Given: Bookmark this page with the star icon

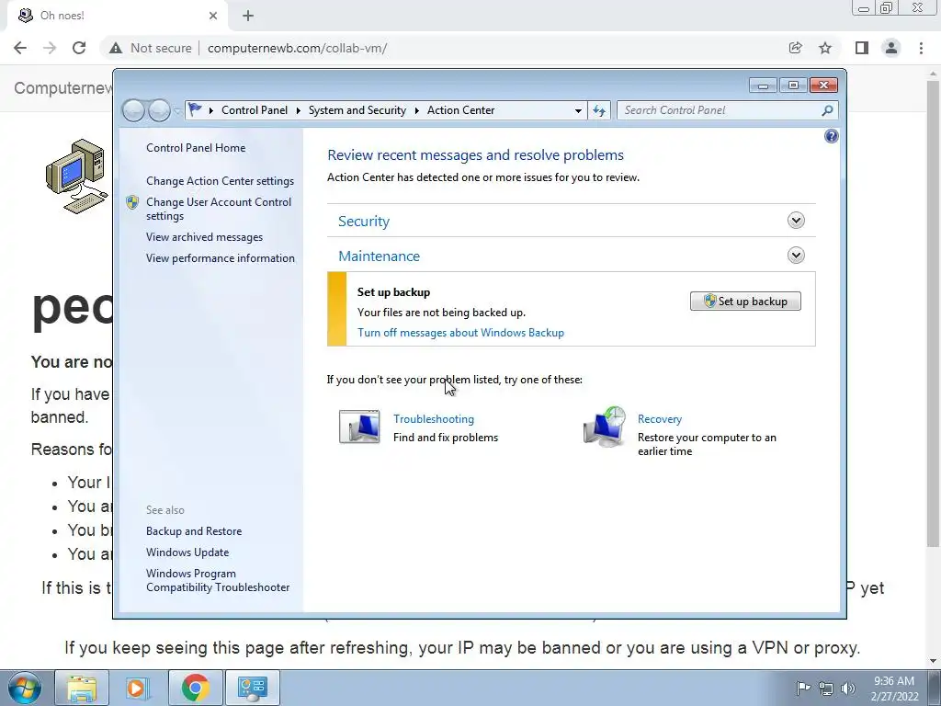Looking at the screenshot, I should (x=825, y=48).
